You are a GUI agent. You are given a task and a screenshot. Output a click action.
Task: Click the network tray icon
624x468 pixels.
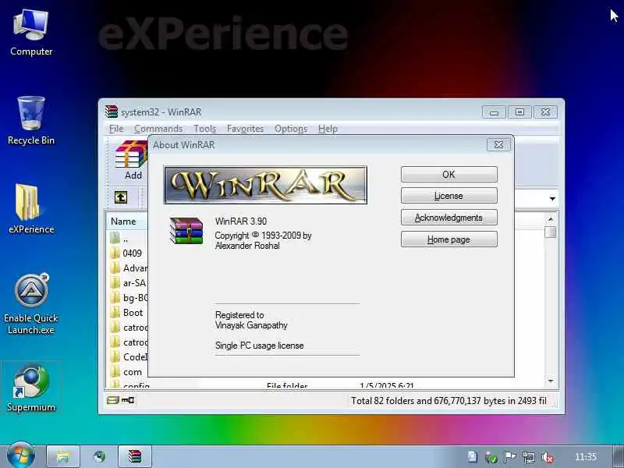tap(529, 458)
